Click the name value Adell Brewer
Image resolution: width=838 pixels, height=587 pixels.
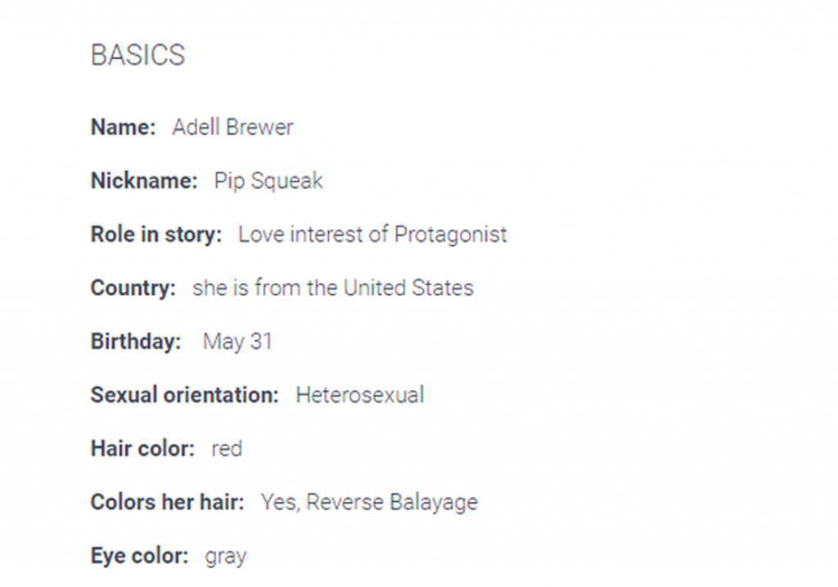(232, 127)
